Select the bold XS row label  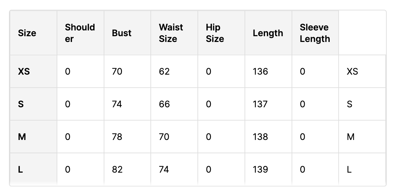[24, 71]
